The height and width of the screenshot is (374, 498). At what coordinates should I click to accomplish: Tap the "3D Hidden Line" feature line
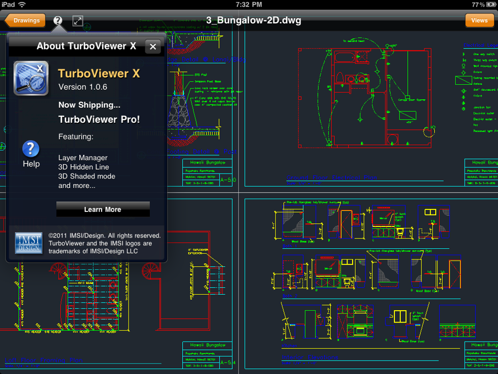coord(84,167)
